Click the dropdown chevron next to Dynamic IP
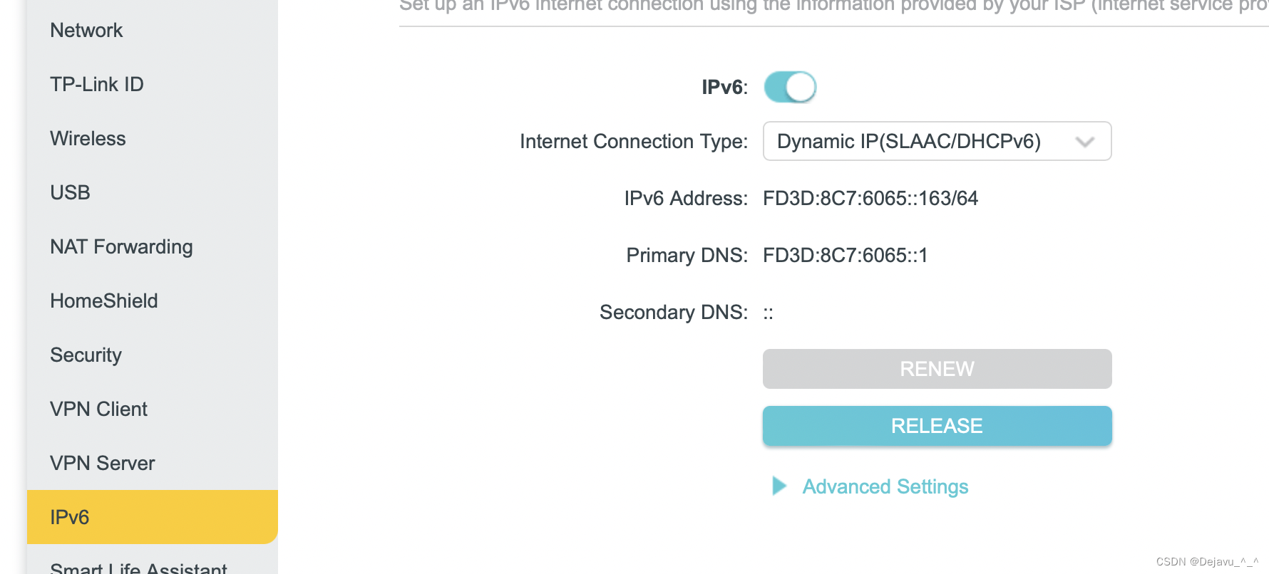The width and height of the screenshot is (1269, 574). pyautogui.click(x=1084, y=142)
